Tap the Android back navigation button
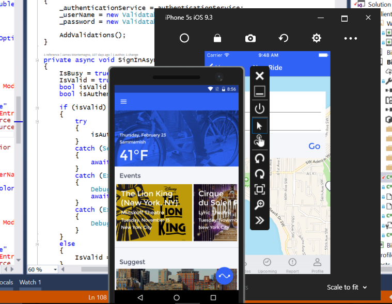Viewport: 392px width, 304px height. point(140,297)
